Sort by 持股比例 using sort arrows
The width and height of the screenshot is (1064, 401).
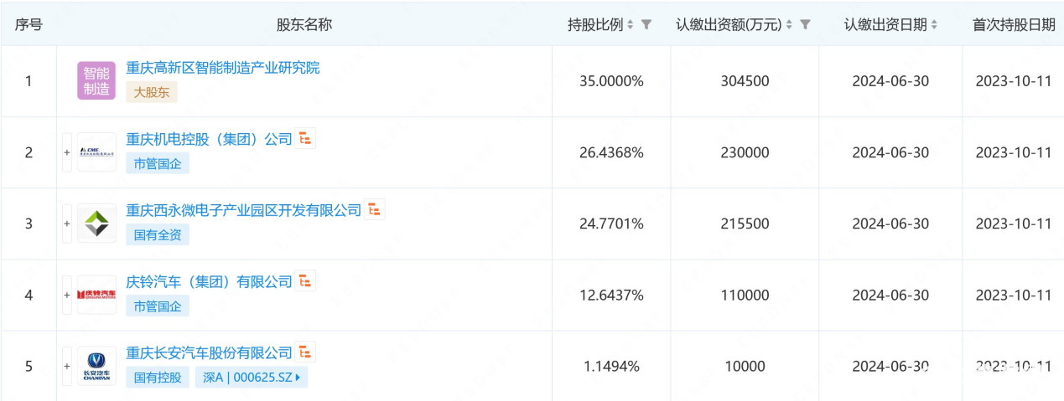coord(631,25)
